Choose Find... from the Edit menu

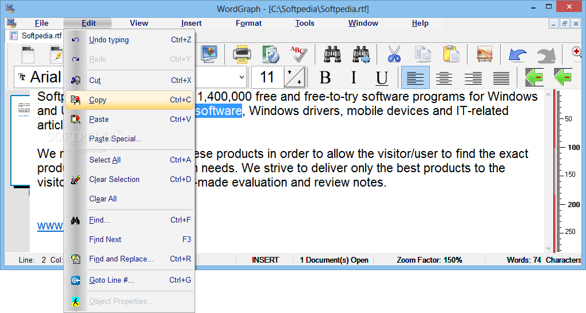129,220
